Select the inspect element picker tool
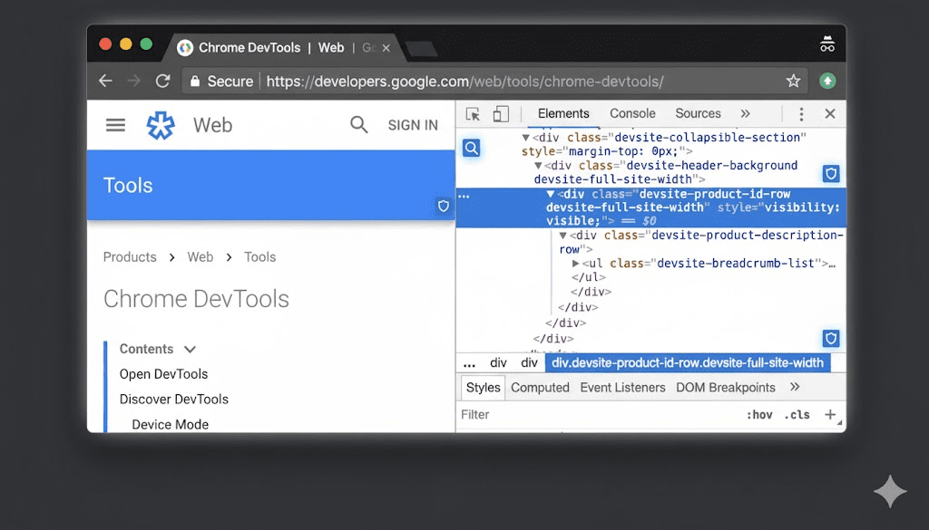Image resolution: width=929 pixels, height=530 pixels. (x=472, y=113)
